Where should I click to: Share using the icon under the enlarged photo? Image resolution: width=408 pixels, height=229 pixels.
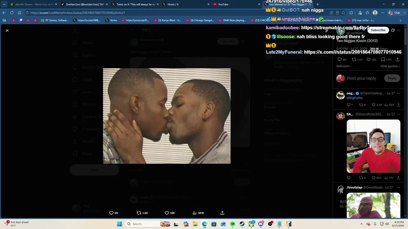(x=222, y=213)
